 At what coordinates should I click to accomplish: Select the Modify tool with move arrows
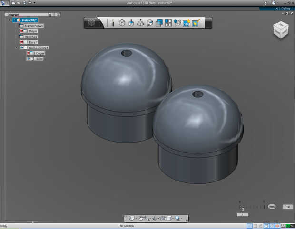140,23
